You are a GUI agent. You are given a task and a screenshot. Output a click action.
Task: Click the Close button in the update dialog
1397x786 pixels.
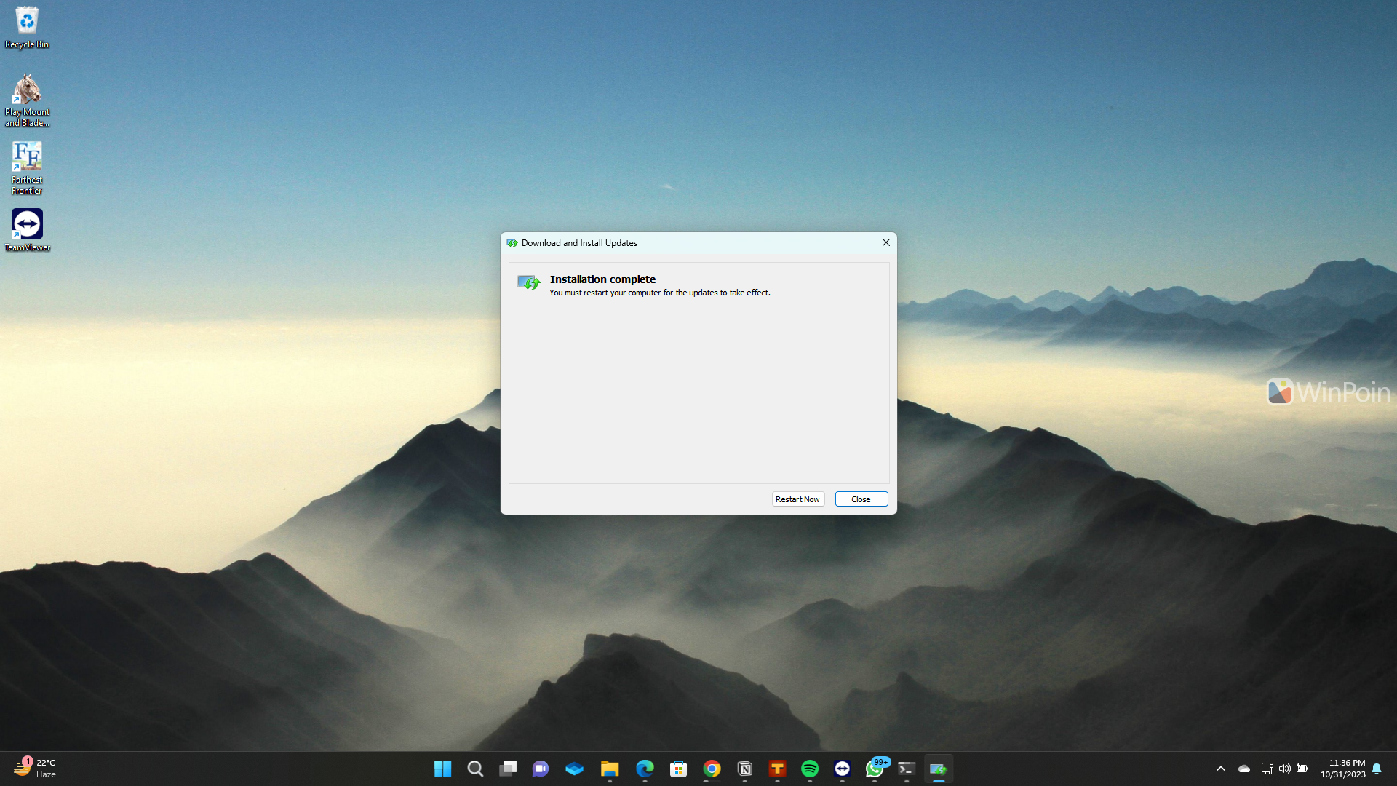(861, 499)
